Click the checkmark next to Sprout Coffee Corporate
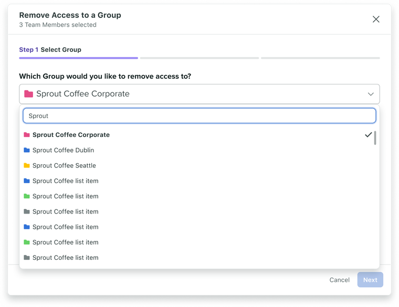The image size is (399, 307). coord(368,134)
